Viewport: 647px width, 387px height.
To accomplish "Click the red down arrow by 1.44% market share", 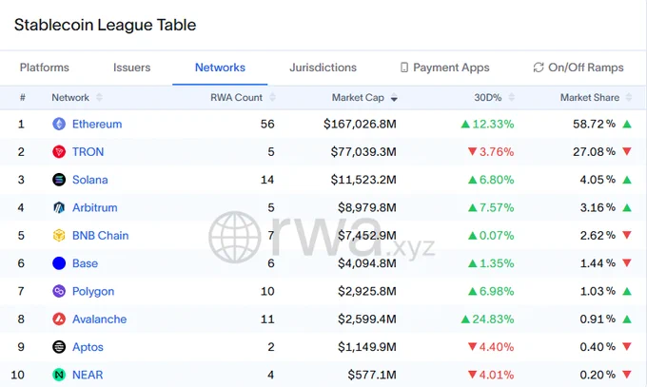I will tap(627, 262).
